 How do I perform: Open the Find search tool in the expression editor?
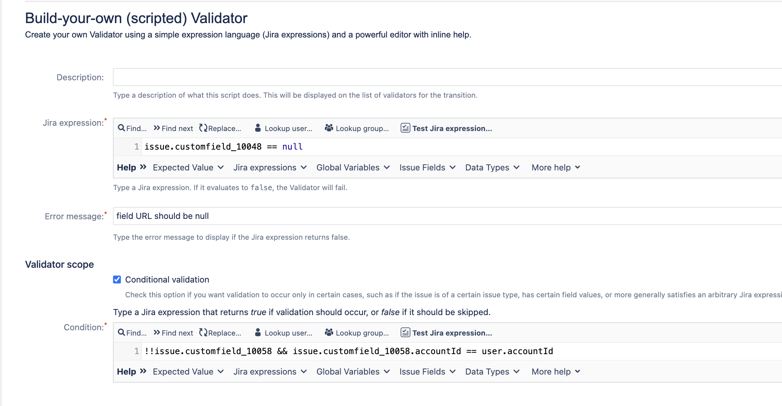click(x=132, y=128)
